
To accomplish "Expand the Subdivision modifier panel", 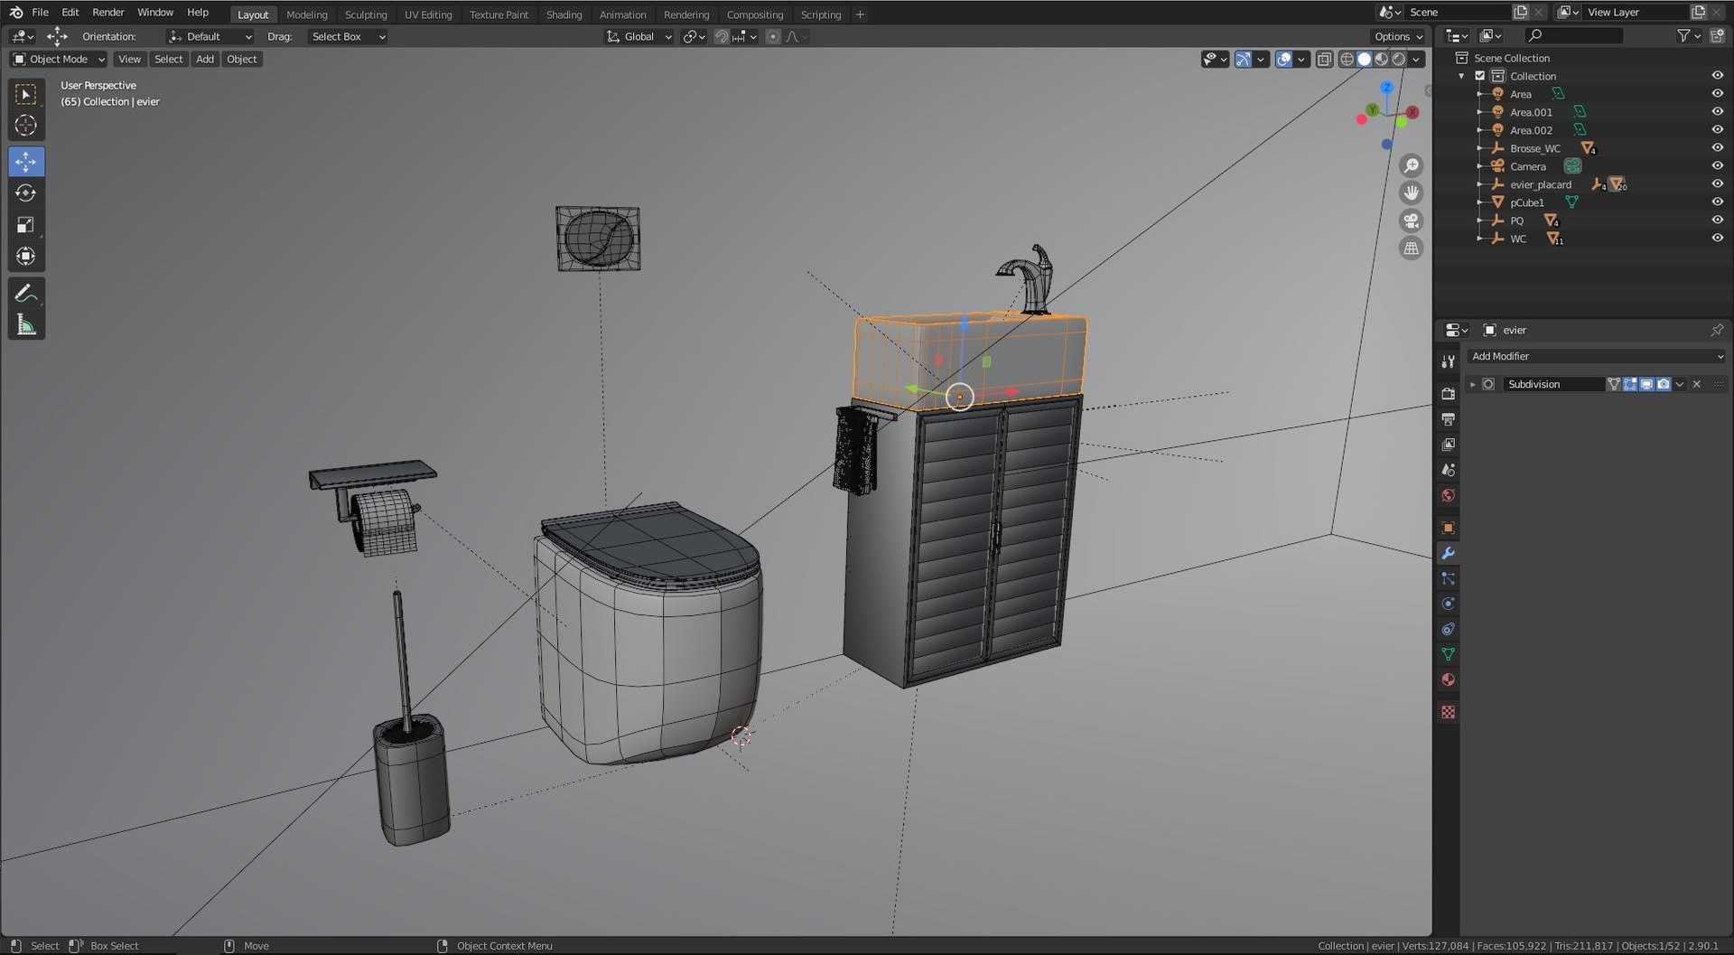I will pyautogui.click(x=1472, y=385).
